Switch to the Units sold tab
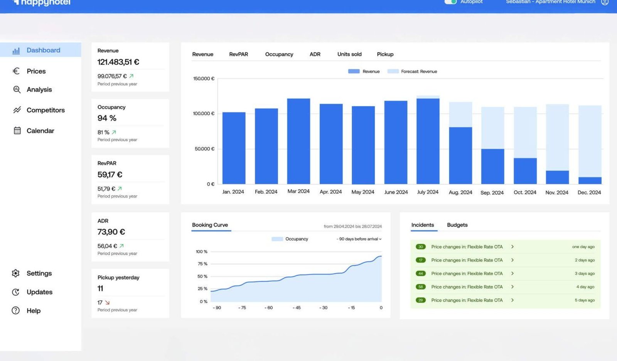The image size is (617, 361). tap(349, 54)
